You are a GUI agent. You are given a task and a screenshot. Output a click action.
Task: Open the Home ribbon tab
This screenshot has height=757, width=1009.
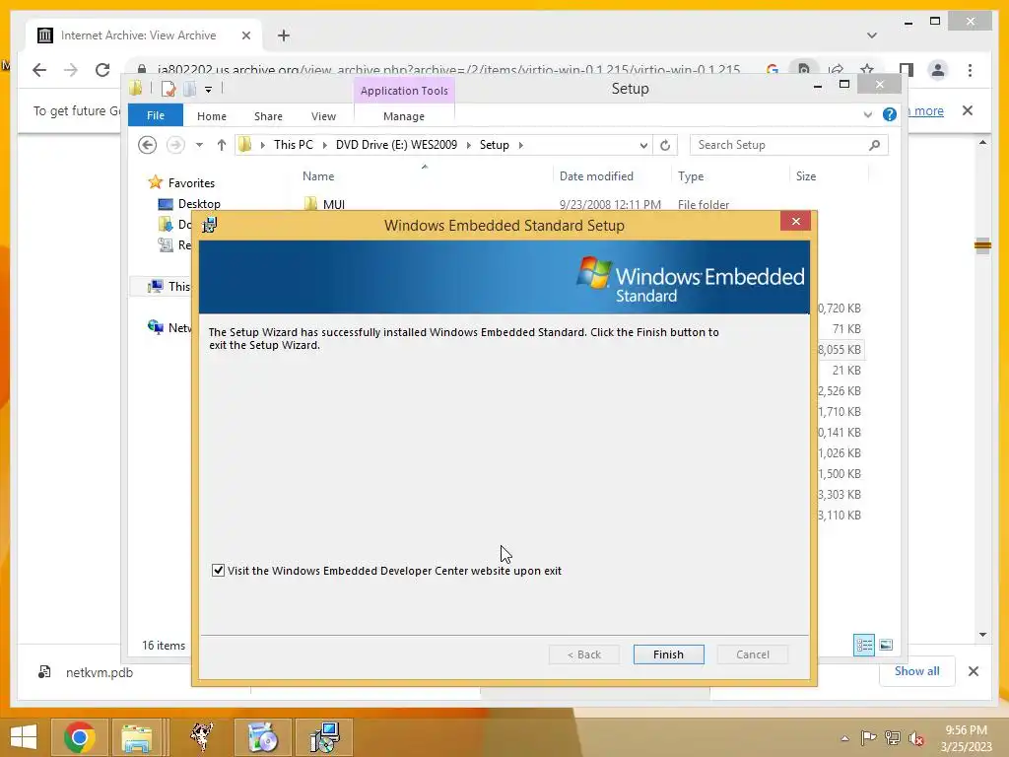click(x=212, y=116)
